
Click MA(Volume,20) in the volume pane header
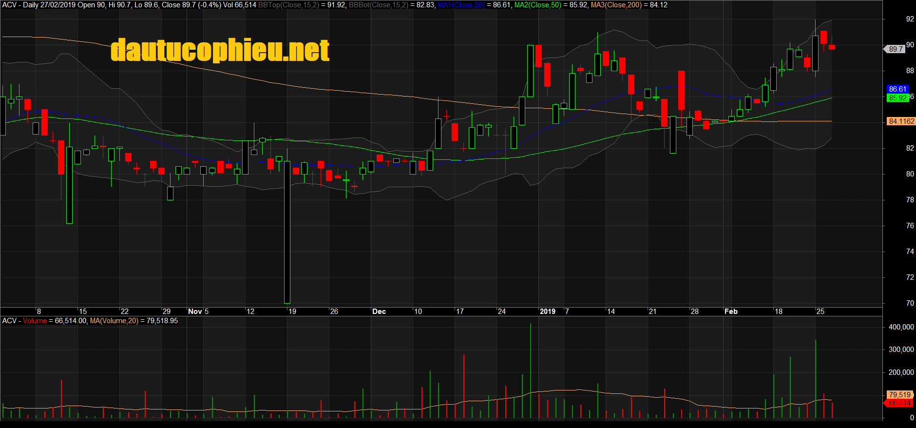coord(114,321)
